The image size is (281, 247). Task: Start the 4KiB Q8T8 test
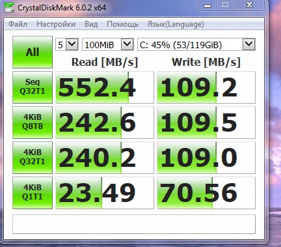[x=33, y=123]
